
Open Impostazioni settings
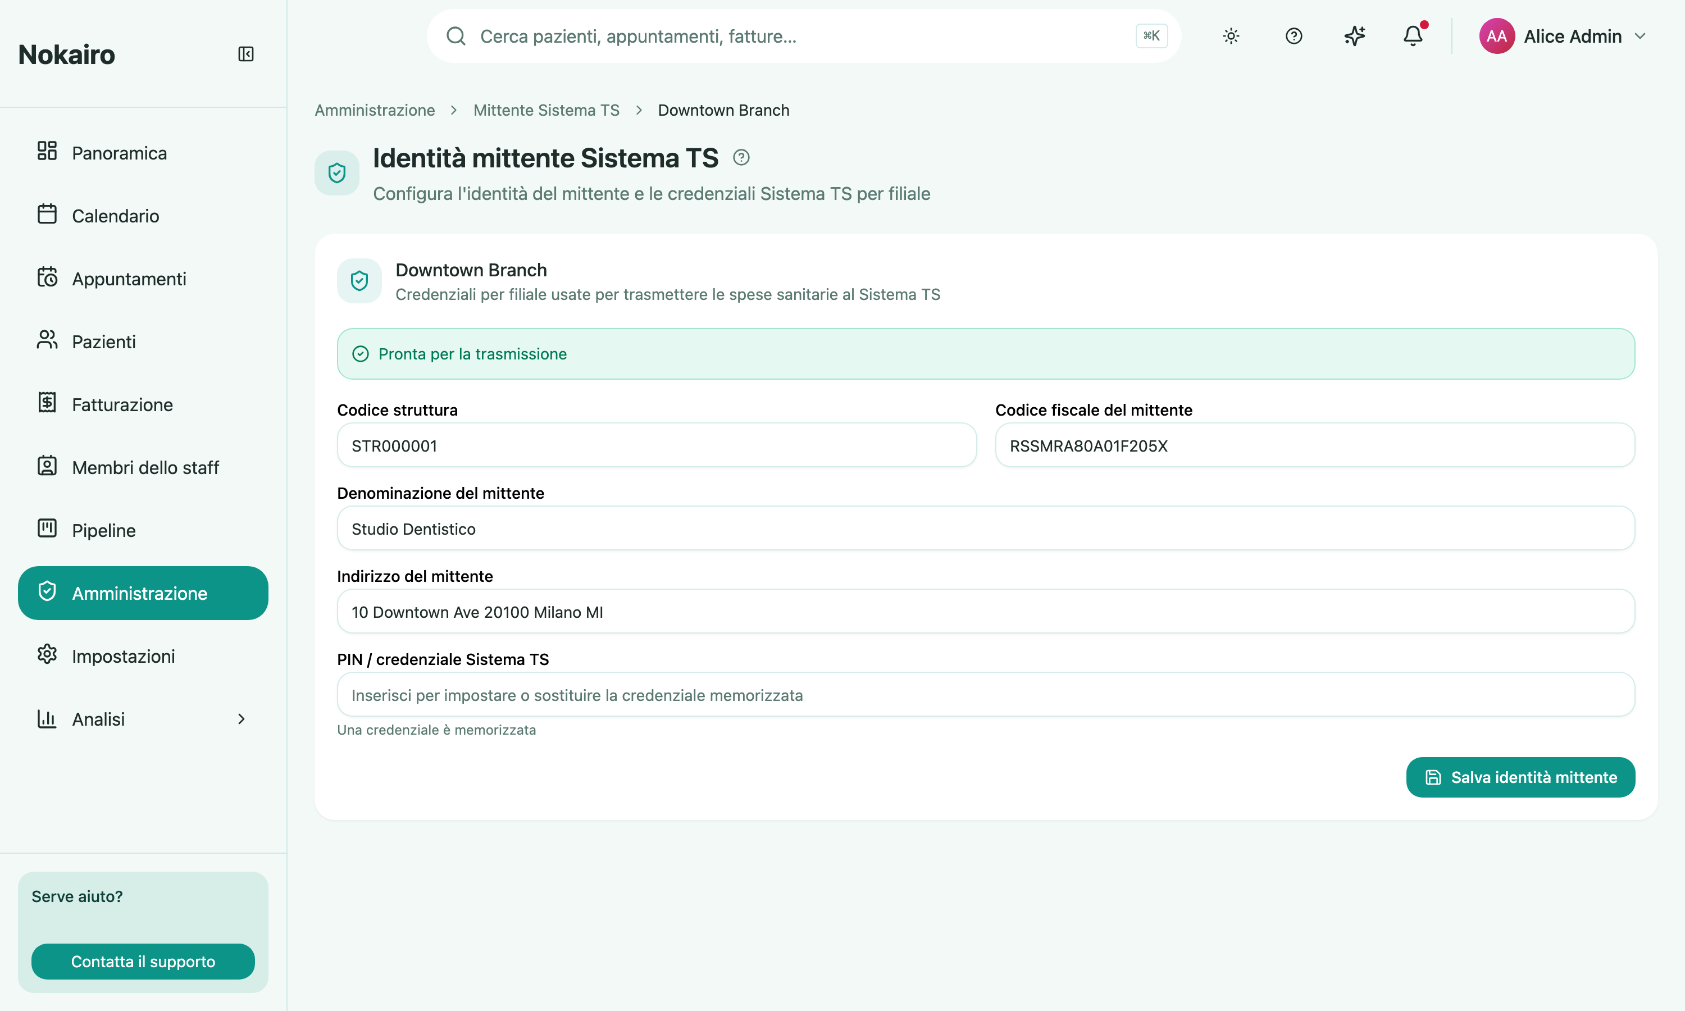[143, 656]
